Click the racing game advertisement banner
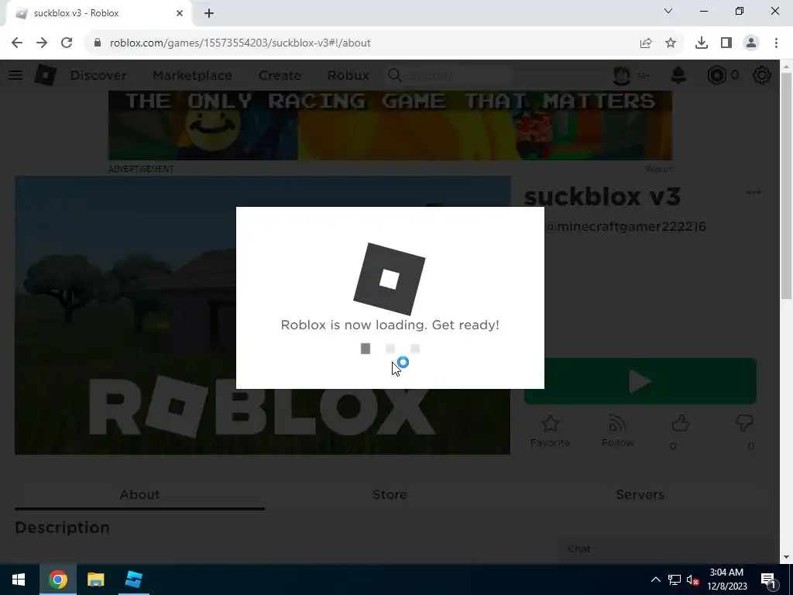 click(x=390, y=126)
